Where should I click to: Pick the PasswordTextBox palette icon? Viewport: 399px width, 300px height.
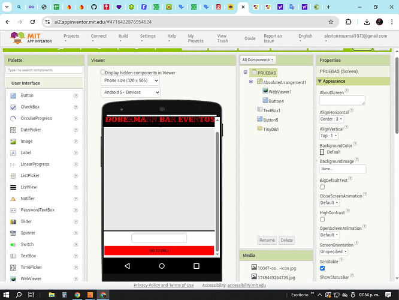pyautogui.click(x=13, y=210)
